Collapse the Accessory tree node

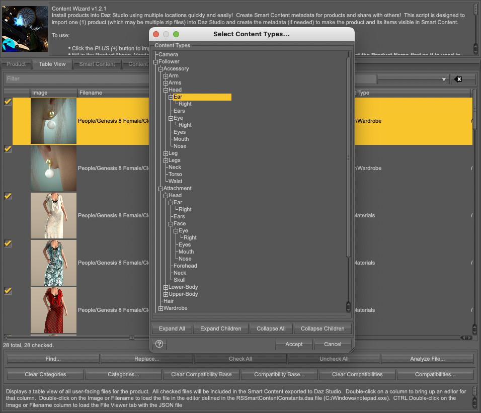tap(161, 69)
